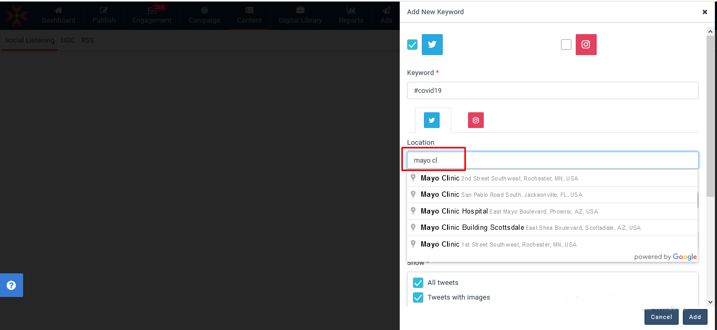Viewport: 717px width, 330px height.
Task: Enable the Instagram channel checkbox
Action: click(566, 44)
